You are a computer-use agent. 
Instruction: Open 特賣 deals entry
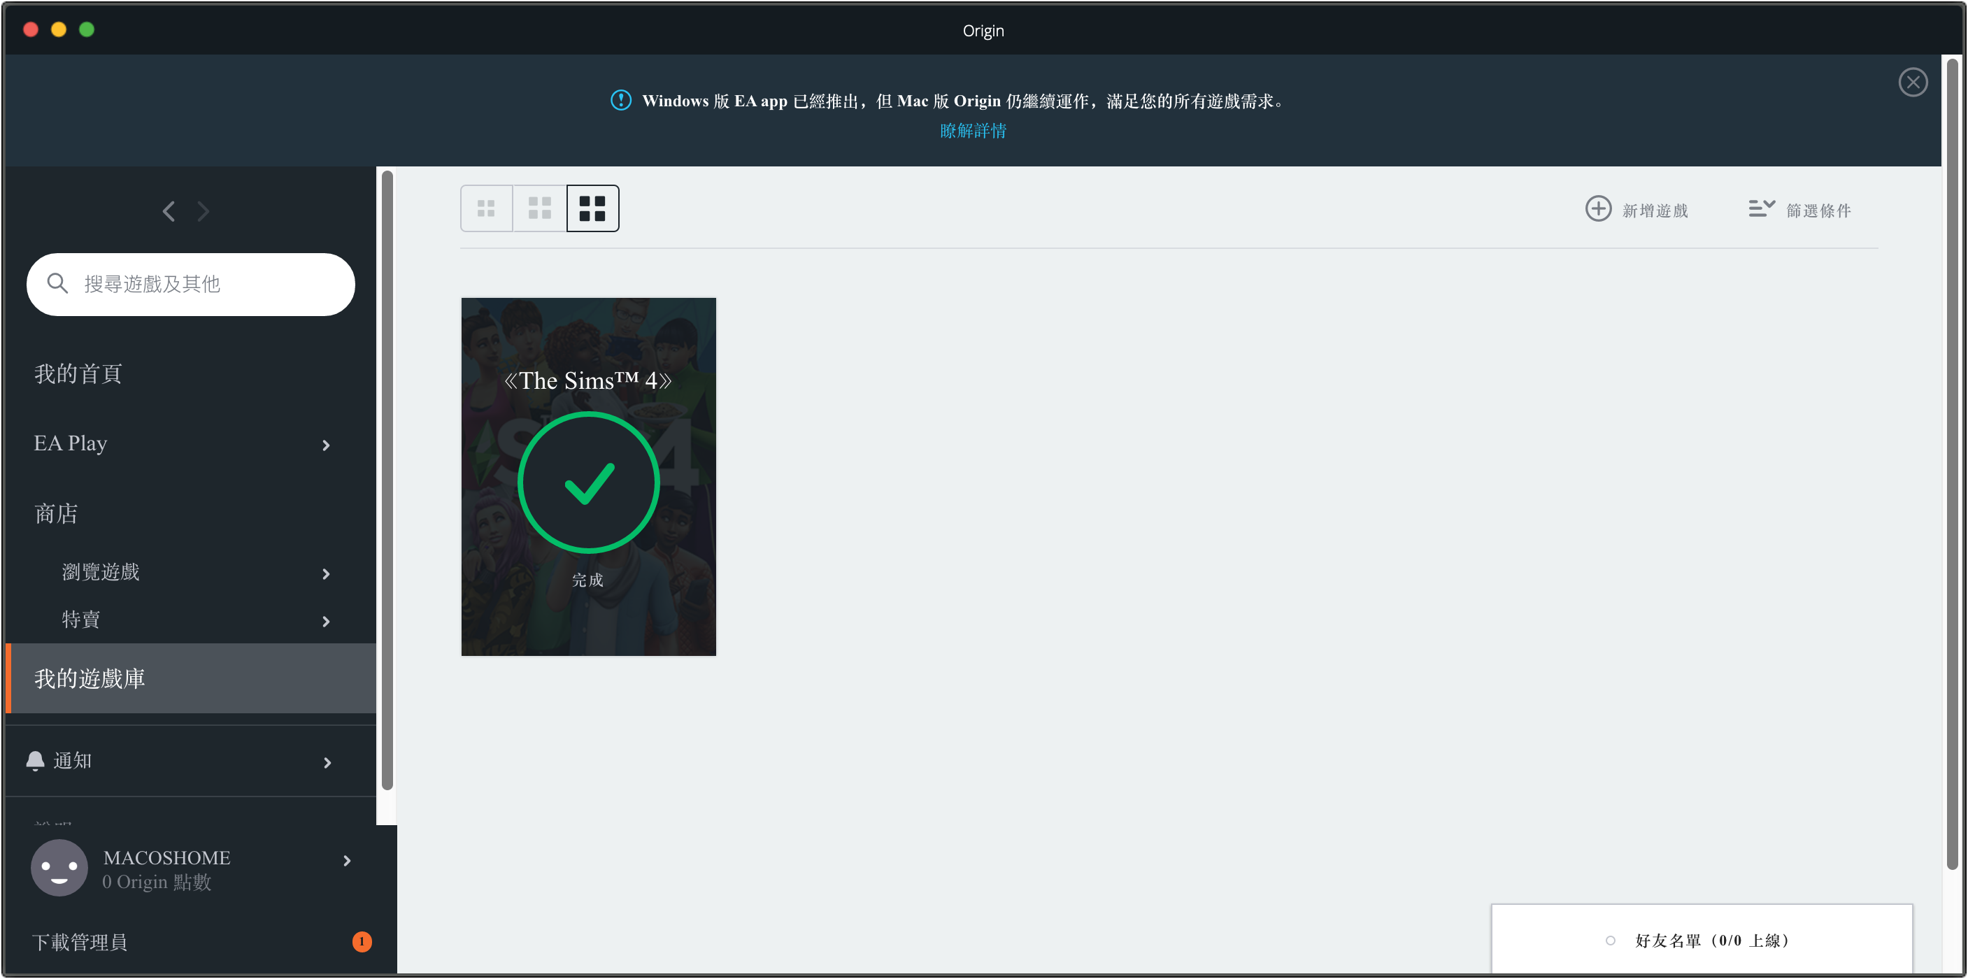(81, 620)
